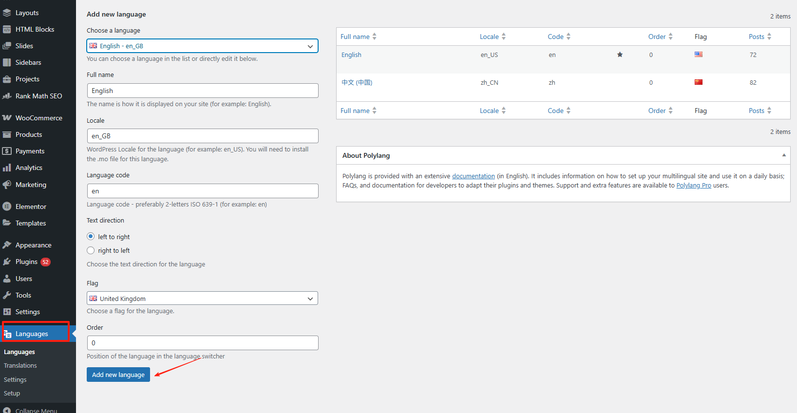Image resolution: width=797 pixels, height=413 pixels.
Task: Select the left to right radio button
Action: pos(91,237)
